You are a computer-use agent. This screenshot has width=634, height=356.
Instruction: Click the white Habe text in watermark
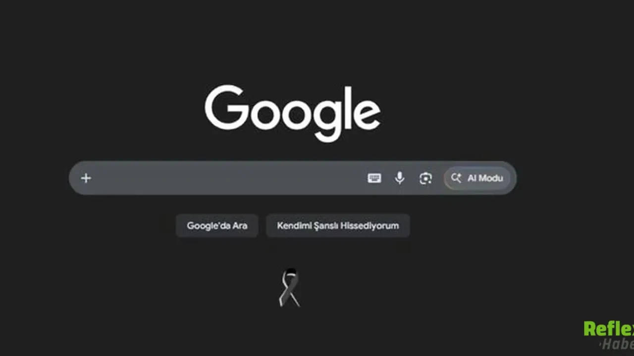[618, 344]
